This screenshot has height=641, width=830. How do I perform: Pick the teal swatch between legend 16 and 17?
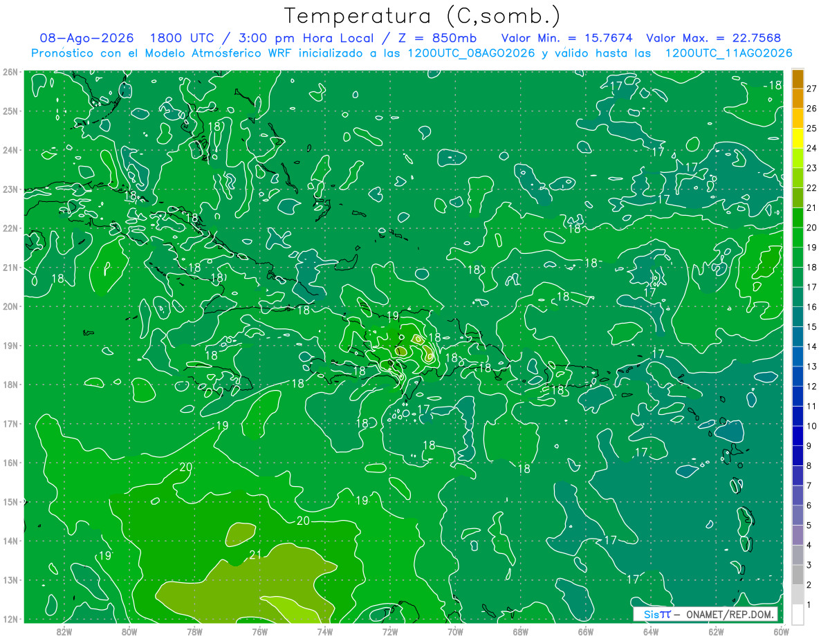[x=797, y=297]
